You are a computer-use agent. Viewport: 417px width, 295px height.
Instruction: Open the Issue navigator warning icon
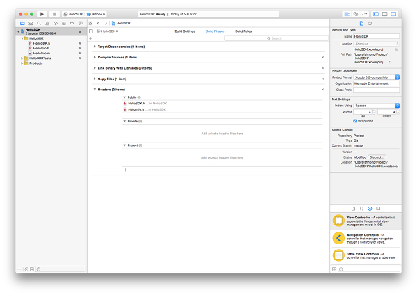click(47, 24)
